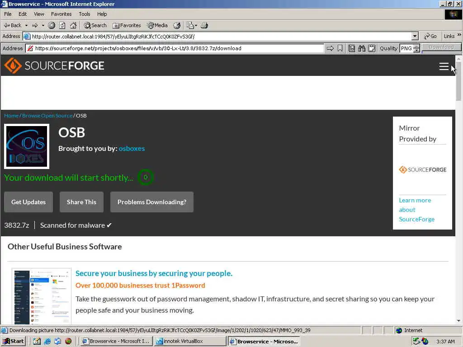This screenshot has height=347, width=463.
Task: Open the Favorites toolbar button
Action: (127, 25)
